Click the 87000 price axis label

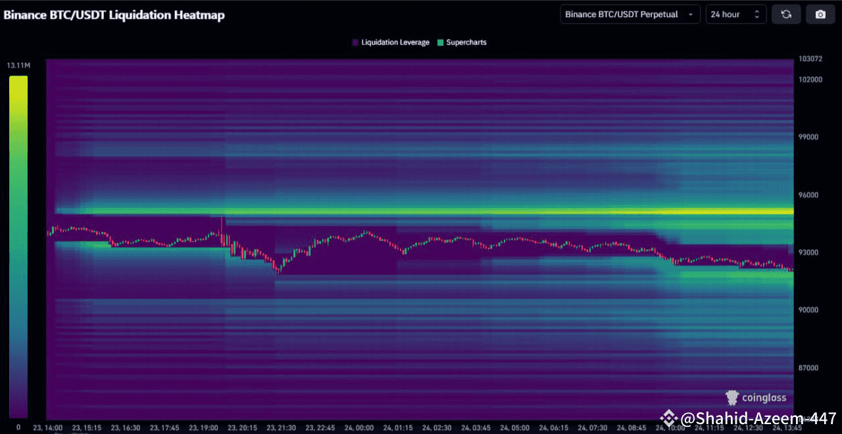(808, 368)
